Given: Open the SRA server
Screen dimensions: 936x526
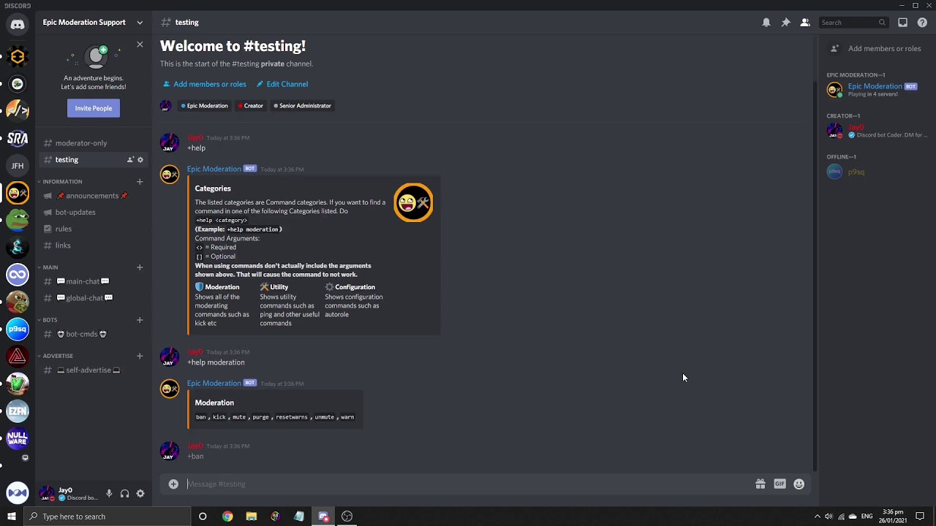Looking at the screenshot, I should pyautogui.click(x=18, y=138).
